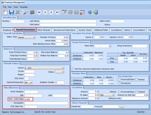This screenshot has height=115, width=151.
Task: Switch to the Income Taxes tab
Action: (85, 30)
